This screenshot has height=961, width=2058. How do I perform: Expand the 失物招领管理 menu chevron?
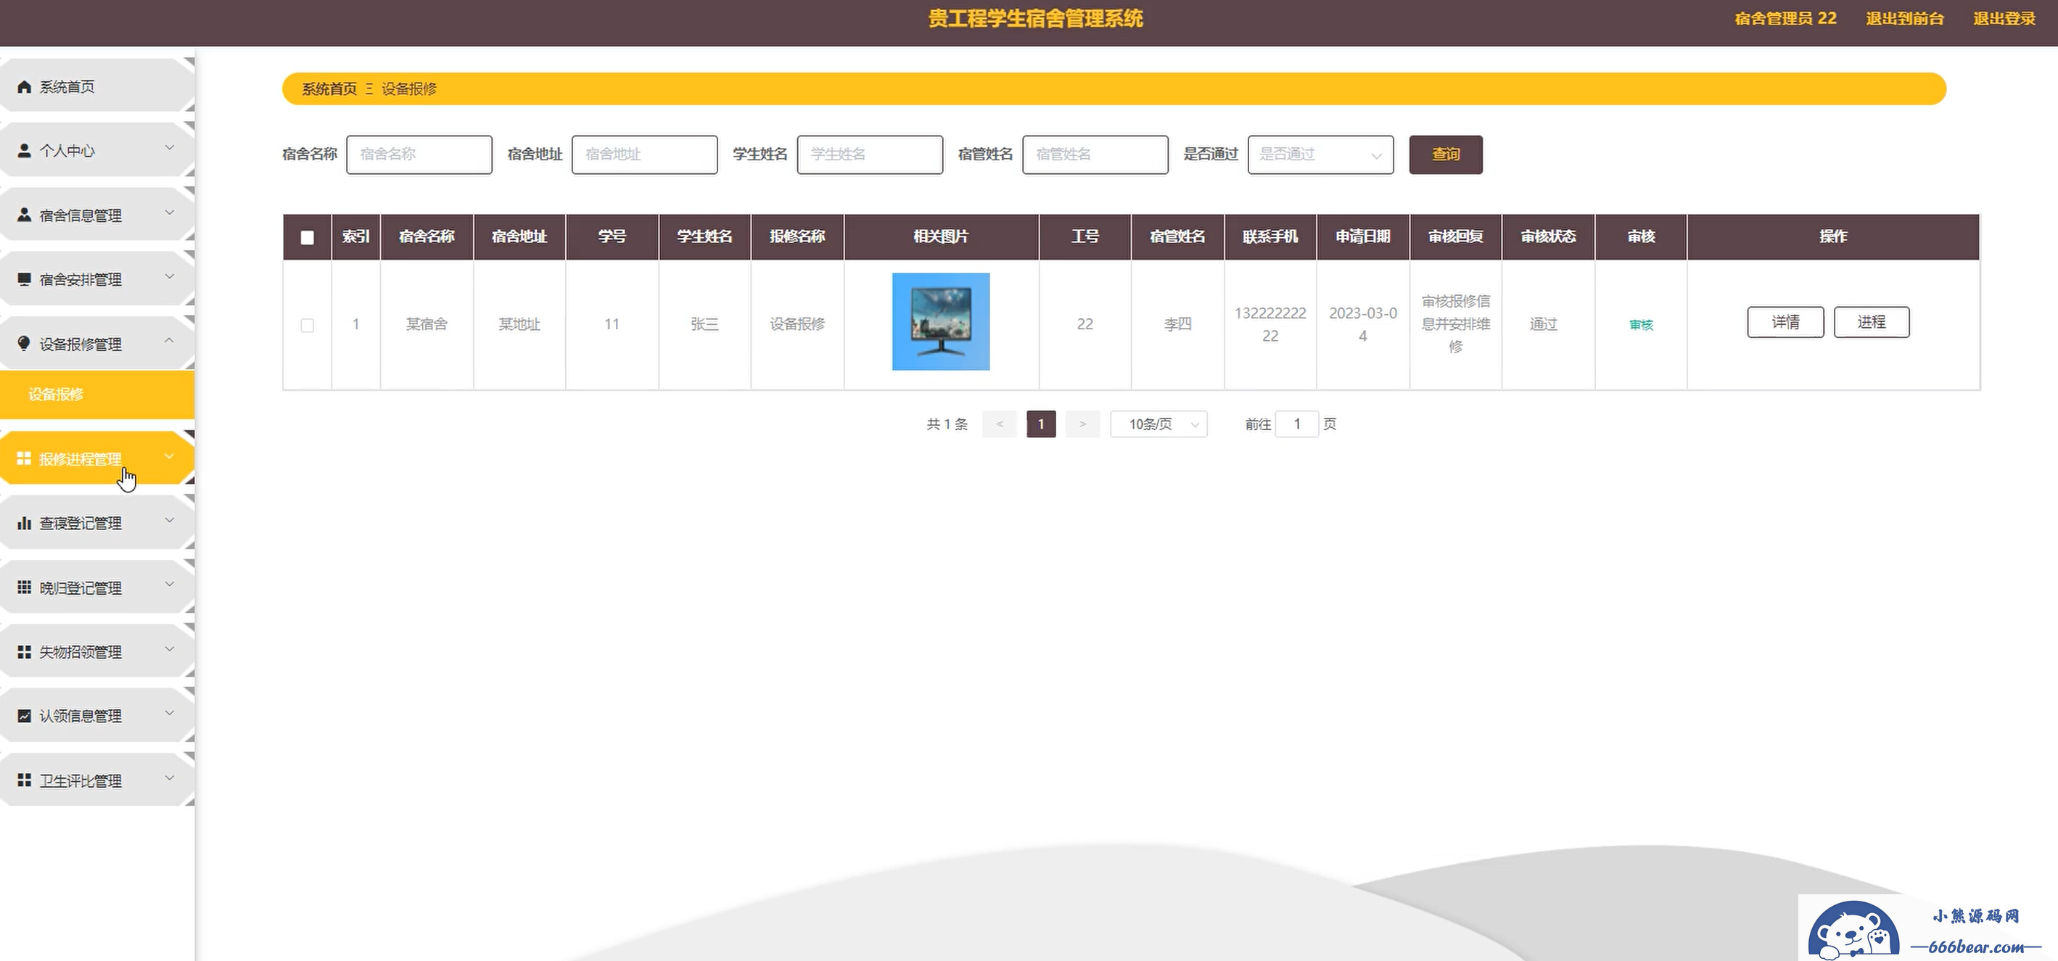[x=169, y=648]
